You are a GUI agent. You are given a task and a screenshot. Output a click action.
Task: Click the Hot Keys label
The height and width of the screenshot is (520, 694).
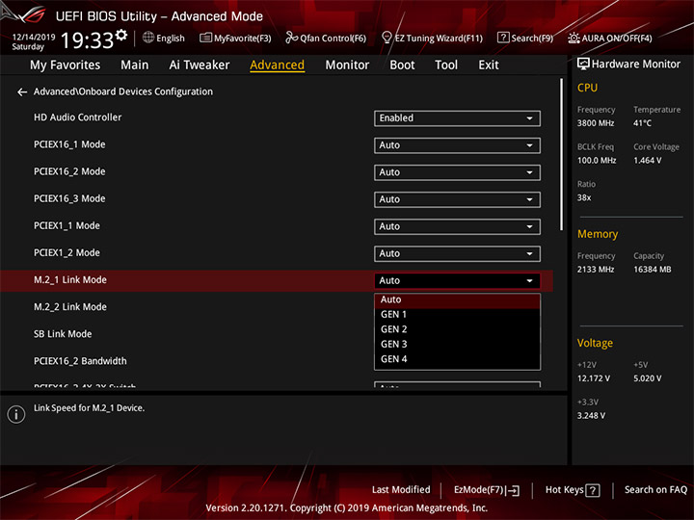pos(564,490)
